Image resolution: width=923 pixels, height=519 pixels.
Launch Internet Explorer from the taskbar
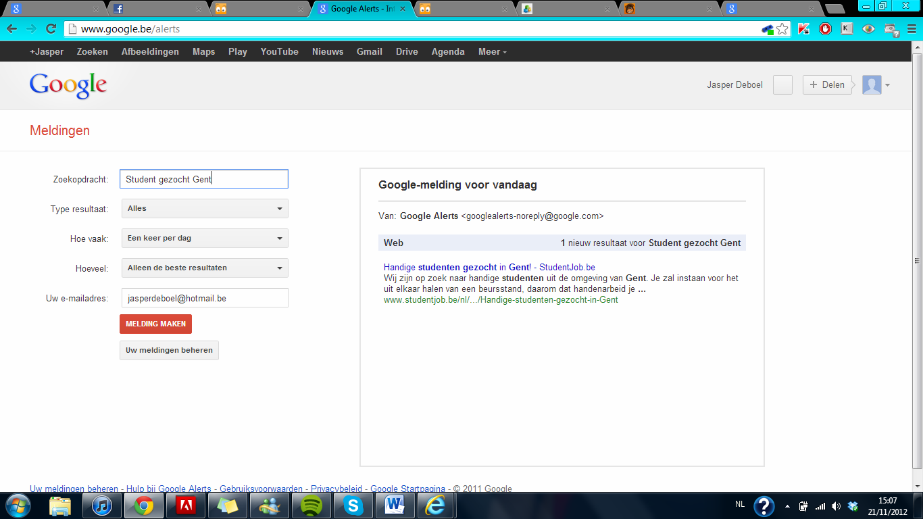tap(436, 505)
